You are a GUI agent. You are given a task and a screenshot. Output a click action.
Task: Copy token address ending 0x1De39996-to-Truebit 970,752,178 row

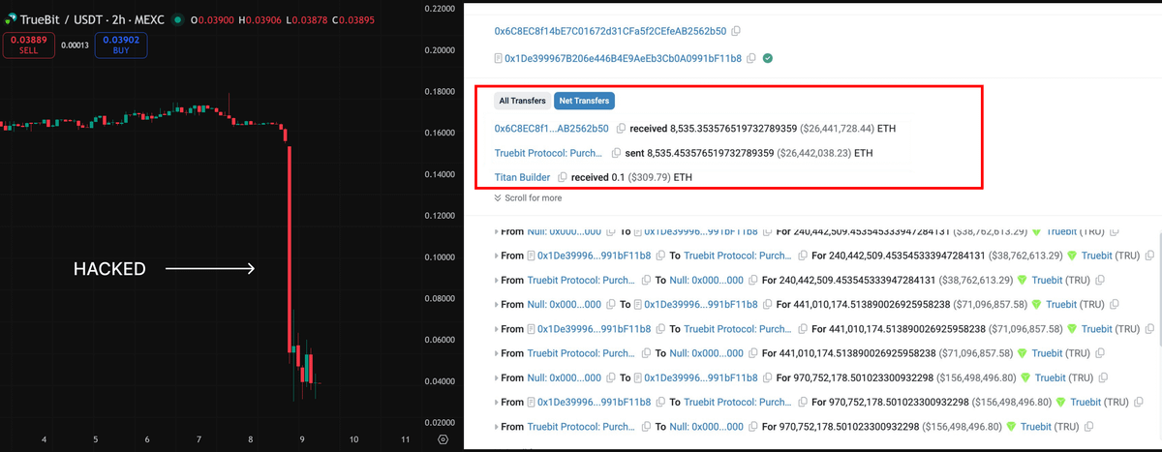(1138, 402)
